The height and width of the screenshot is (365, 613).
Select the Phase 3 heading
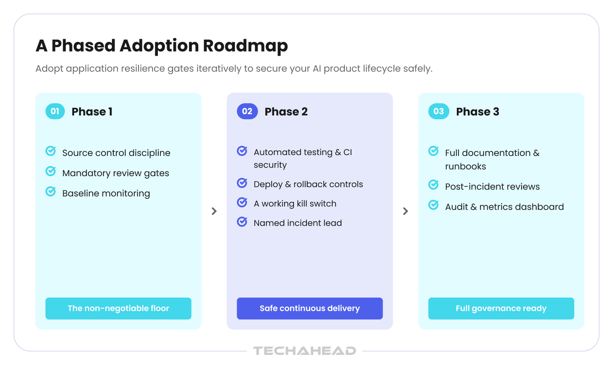(478, 112)
